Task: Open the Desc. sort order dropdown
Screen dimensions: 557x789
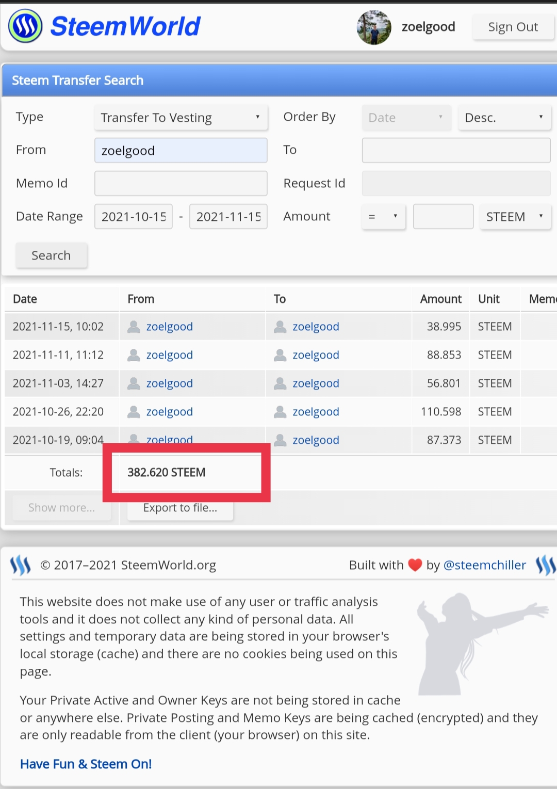Action: pyautogui.click(x=504, y=118)
